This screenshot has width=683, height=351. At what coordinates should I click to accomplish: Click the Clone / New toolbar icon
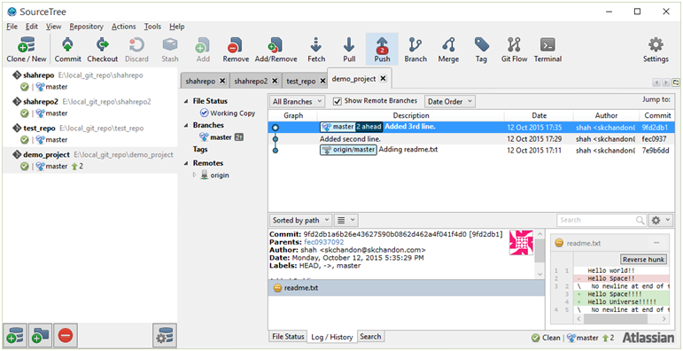[27, 49]
